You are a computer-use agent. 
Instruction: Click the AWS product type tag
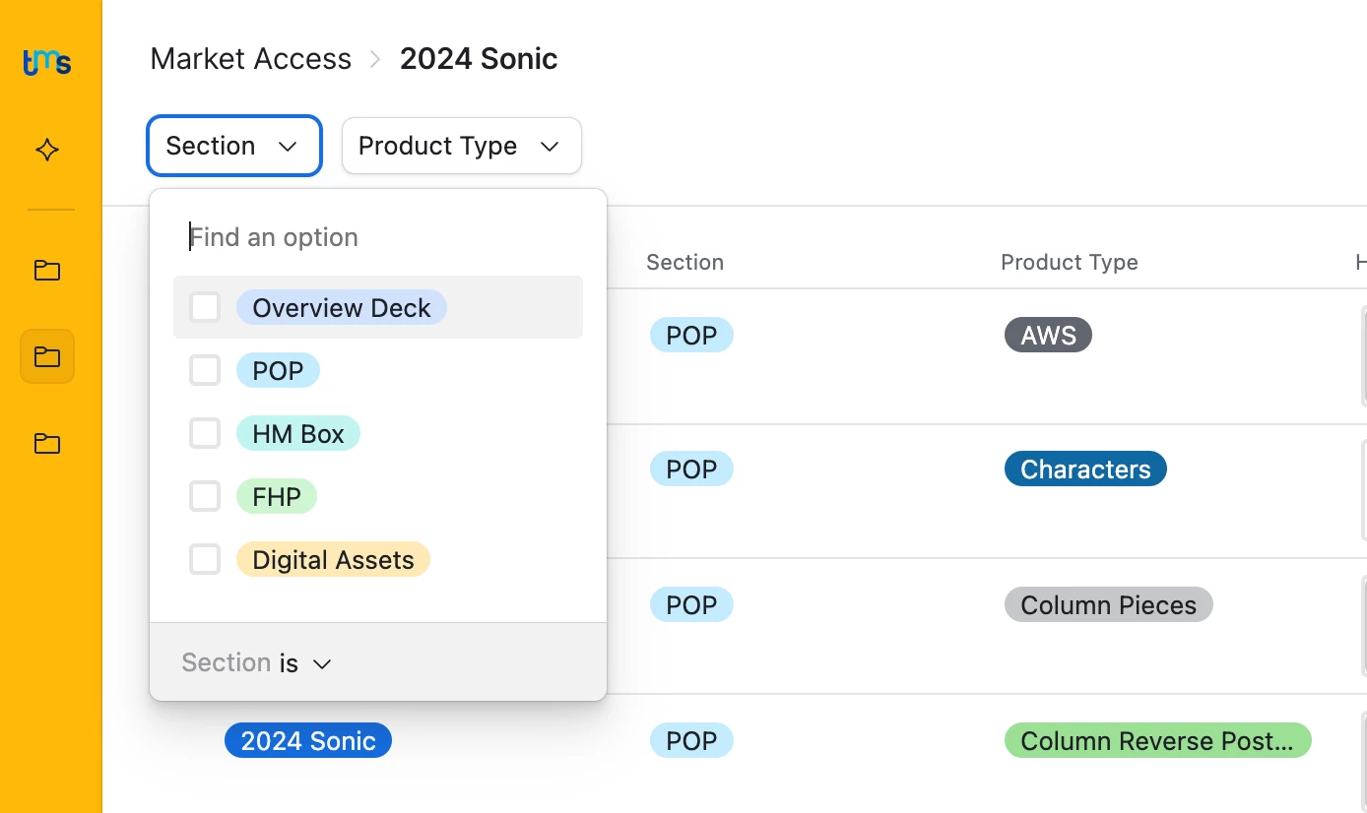pyautogui.click(x=1048, y=336)
